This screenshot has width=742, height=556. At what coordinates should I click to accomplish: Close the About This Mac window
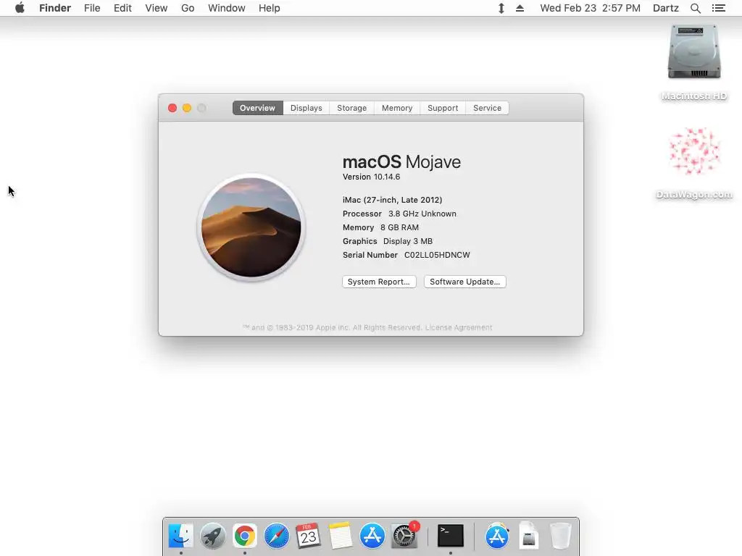(x=172, y=108)
